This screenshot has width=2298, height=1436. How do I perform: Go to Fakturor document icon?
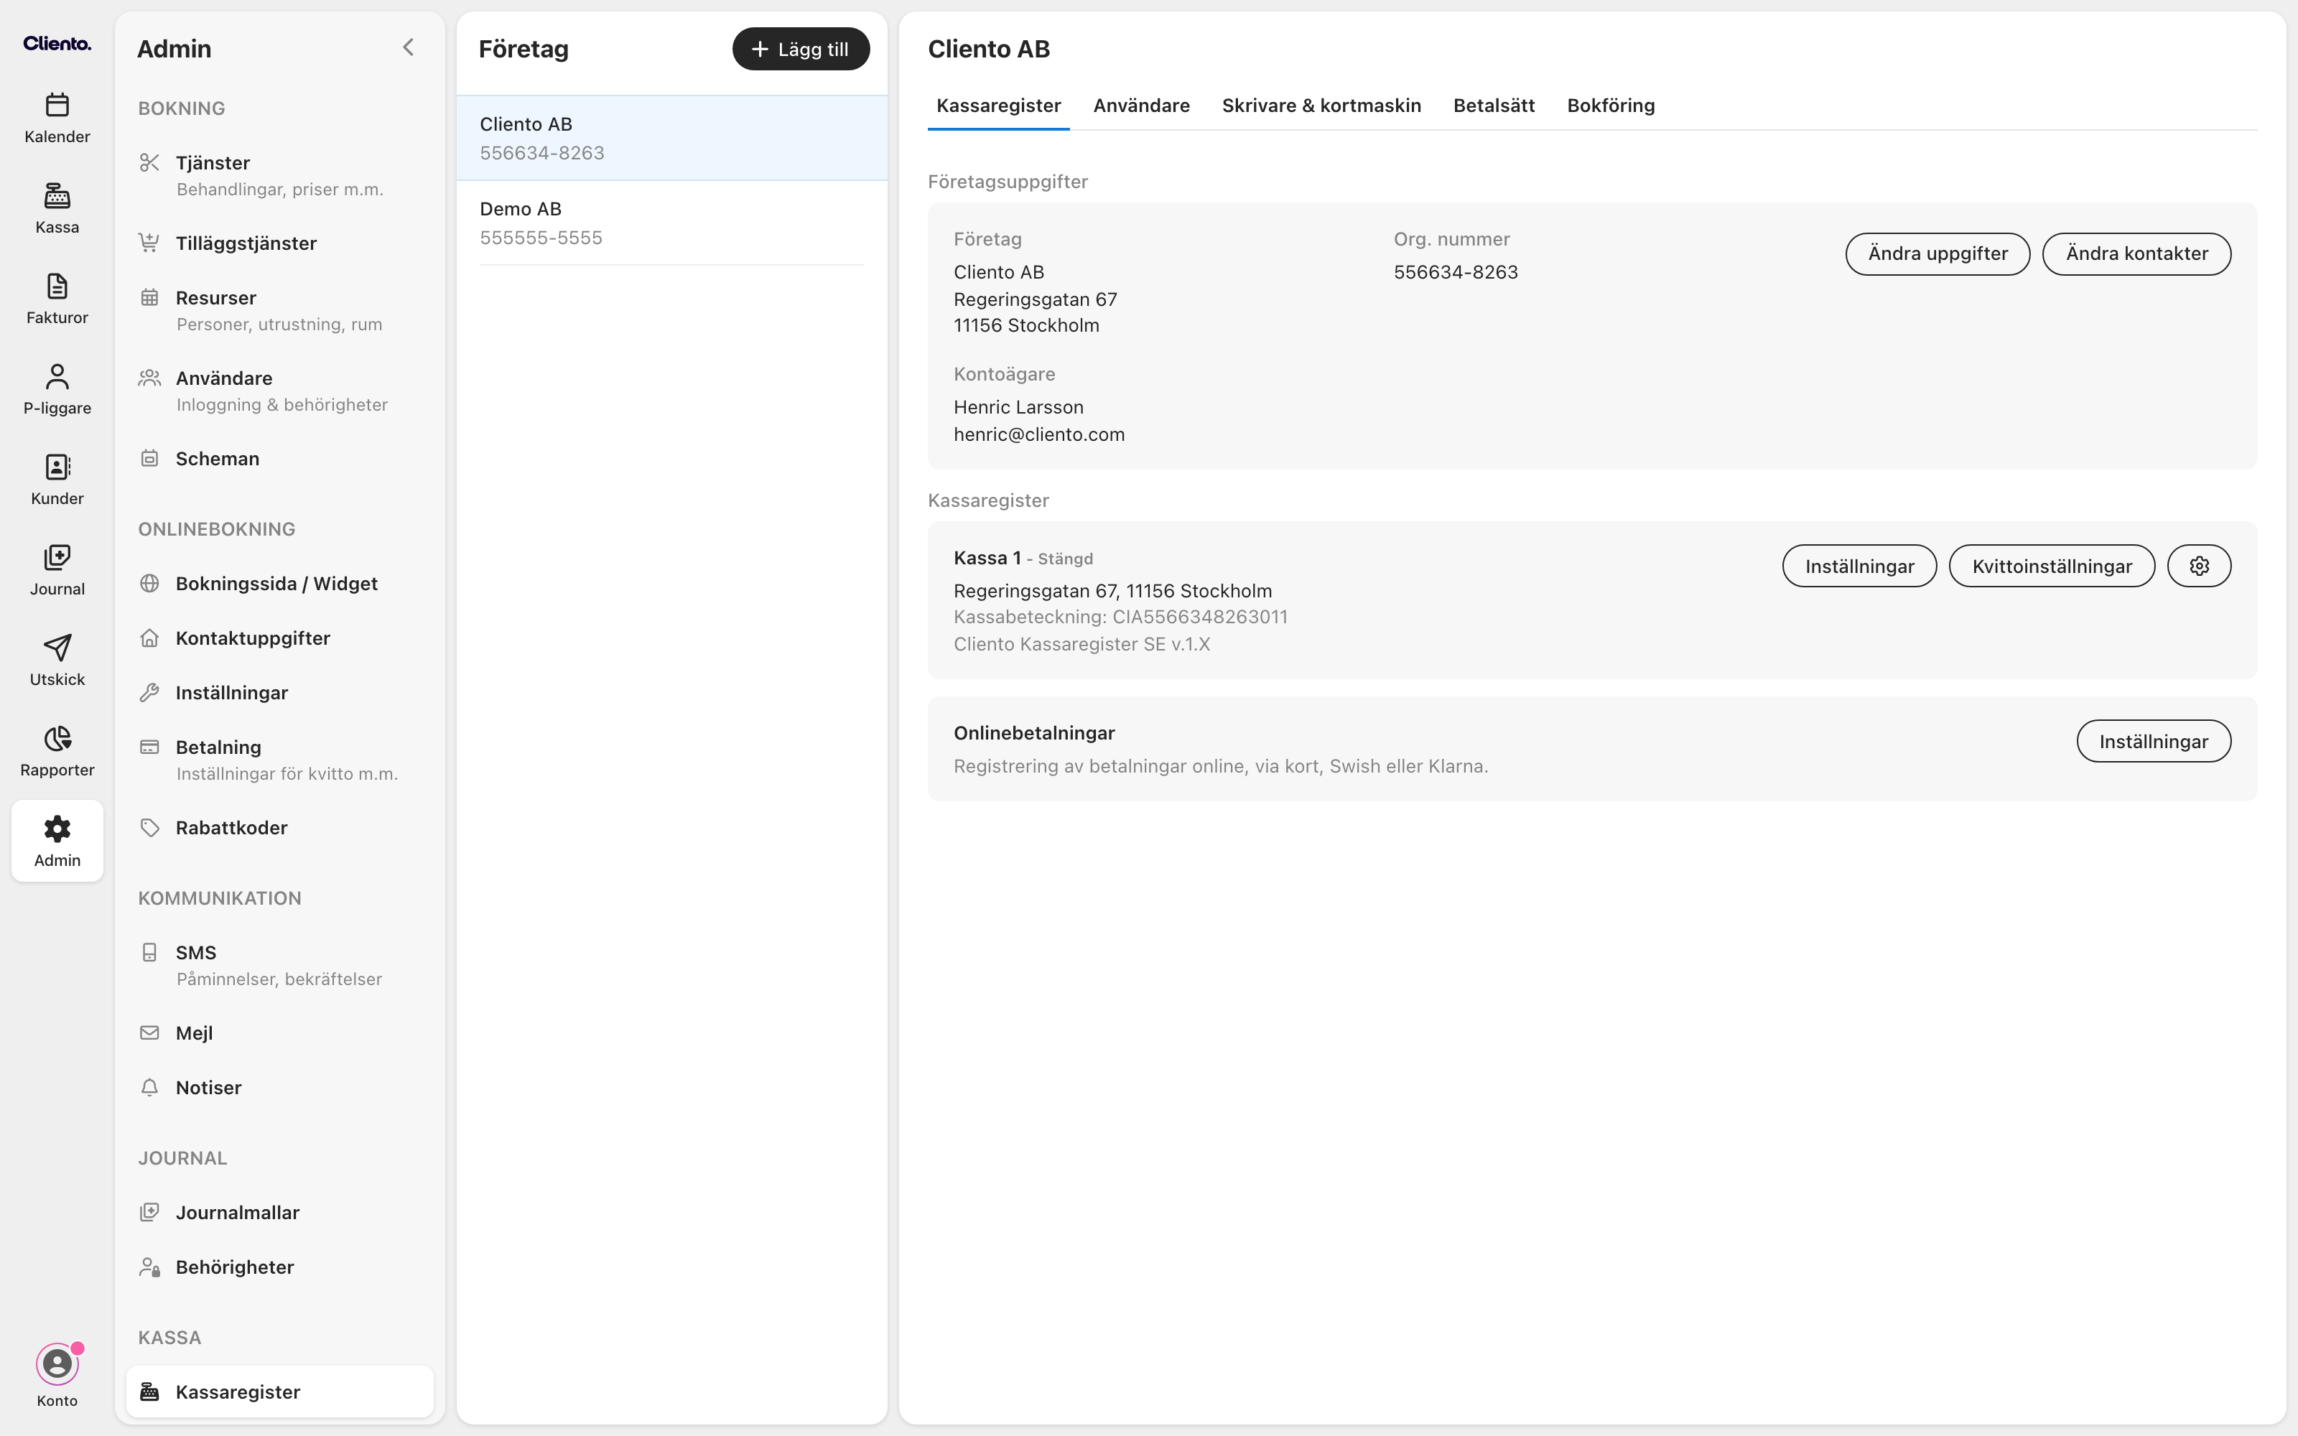[x=57, y=286]
